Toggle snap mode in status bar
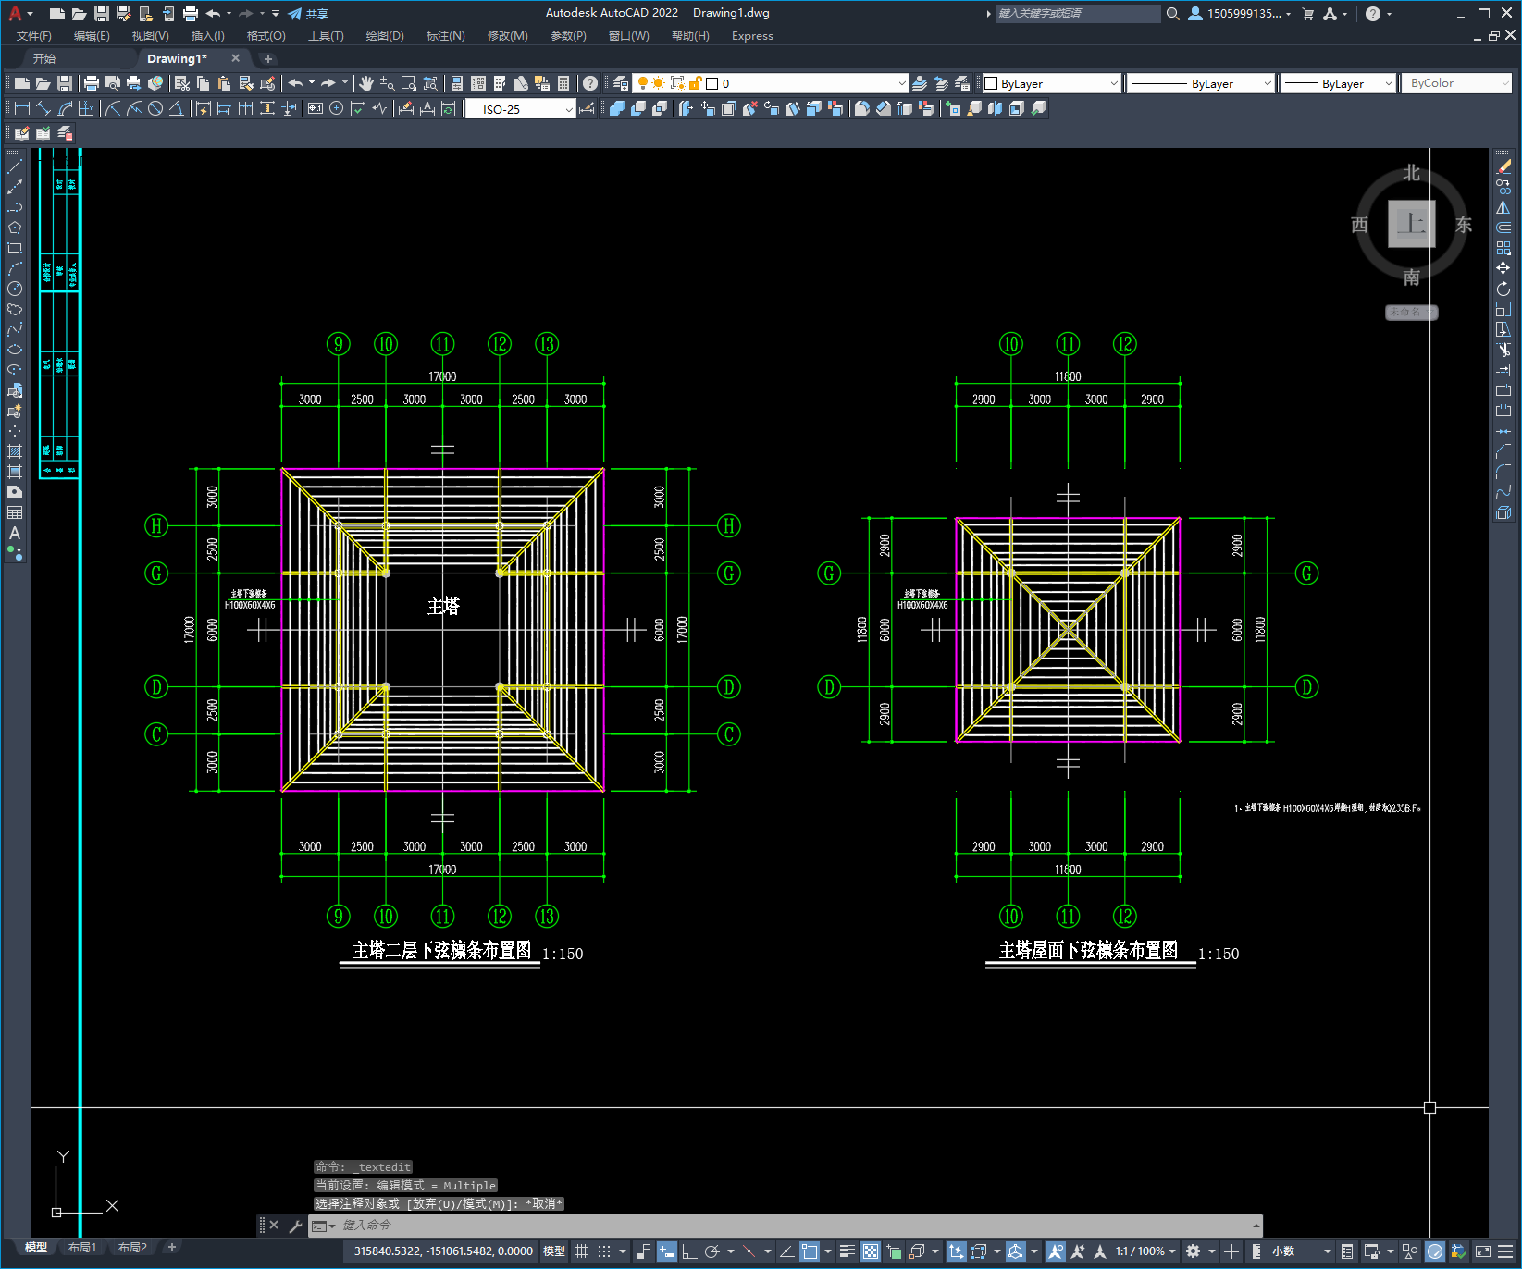Image resolution: width=1522 pixels, height=1269 pixels. coord(604,1251)
